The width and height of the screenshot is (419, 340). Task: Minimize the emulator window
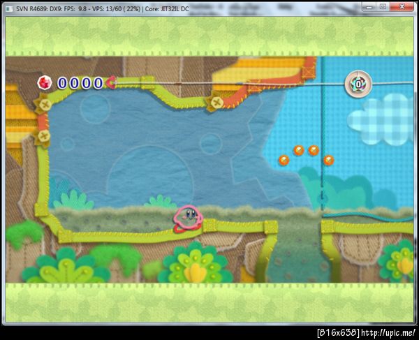[369, 7]
